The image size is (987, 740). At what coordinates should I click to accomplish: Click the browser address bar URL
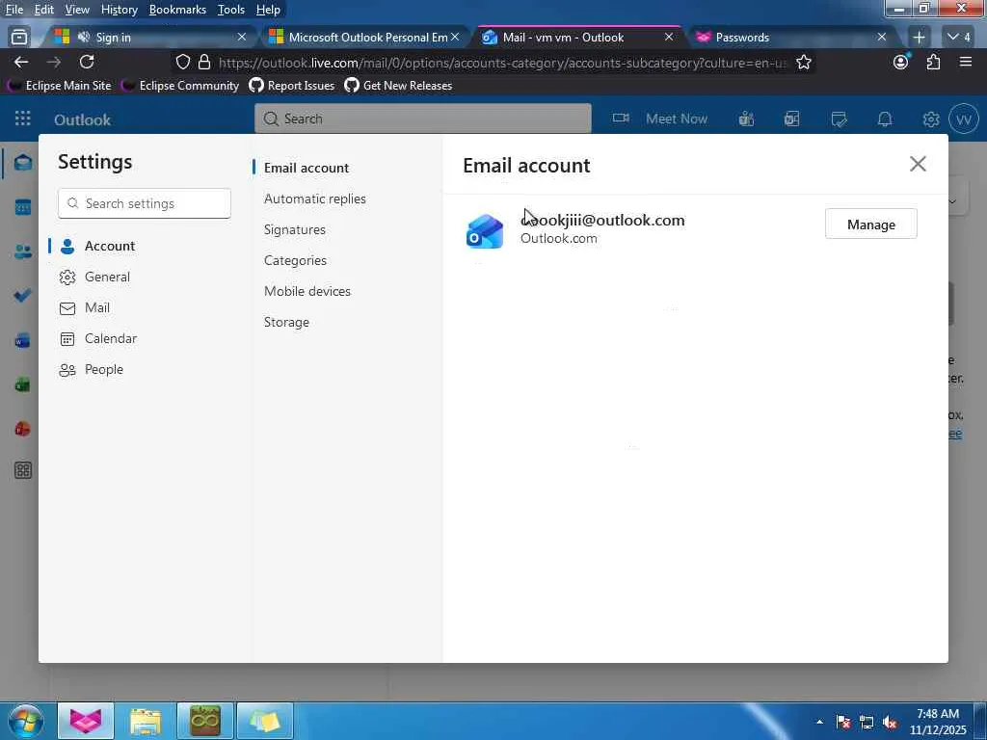[x=502, y=63]
